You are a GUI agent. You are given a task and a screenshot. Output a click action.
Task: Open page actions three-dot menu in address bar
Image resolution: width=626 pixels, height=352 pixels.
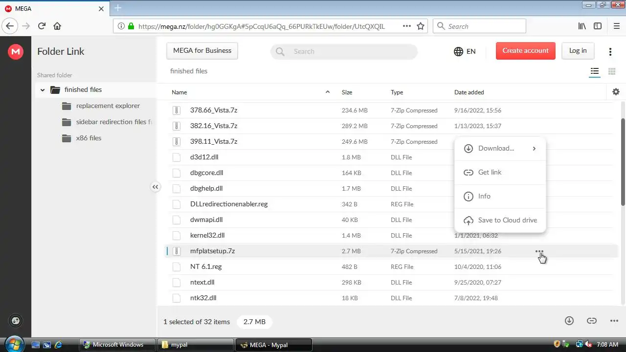click(406, 26)
